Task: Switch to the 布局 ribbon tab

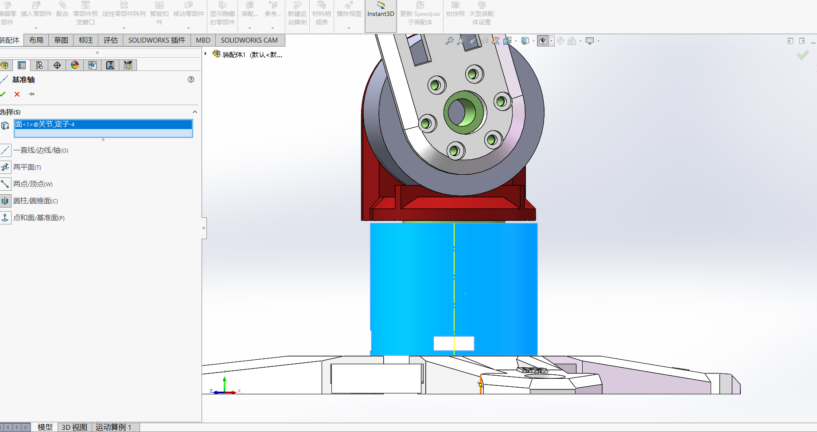Action: pos(36,40)
